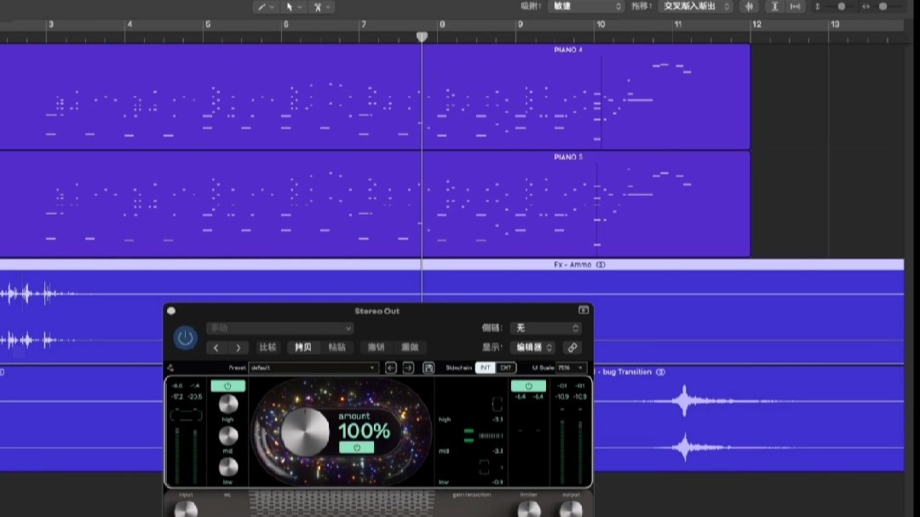
Task: Toggle the amount power button
Action: pyautogui.click(x=356, y=448)
